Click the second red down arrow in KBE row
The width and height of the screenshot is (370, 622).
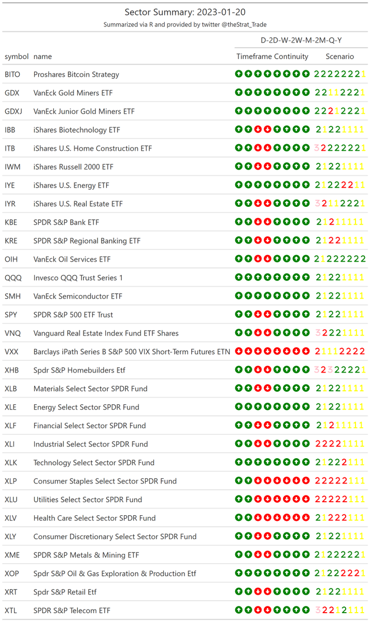pyautogui.click(x=267, y=222)
